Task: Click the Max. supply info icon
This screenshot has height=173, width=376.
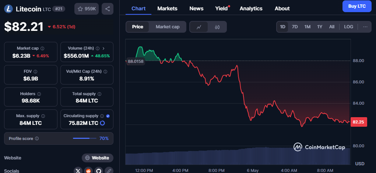Action: 43,116
